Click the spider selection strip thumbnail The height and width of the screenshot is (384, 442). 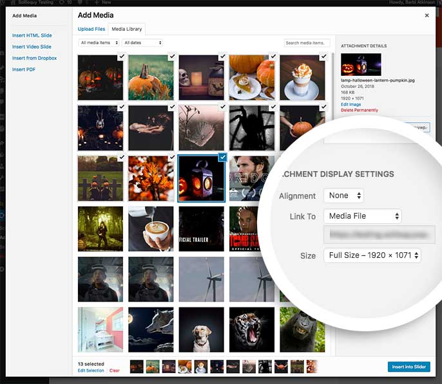265,367
